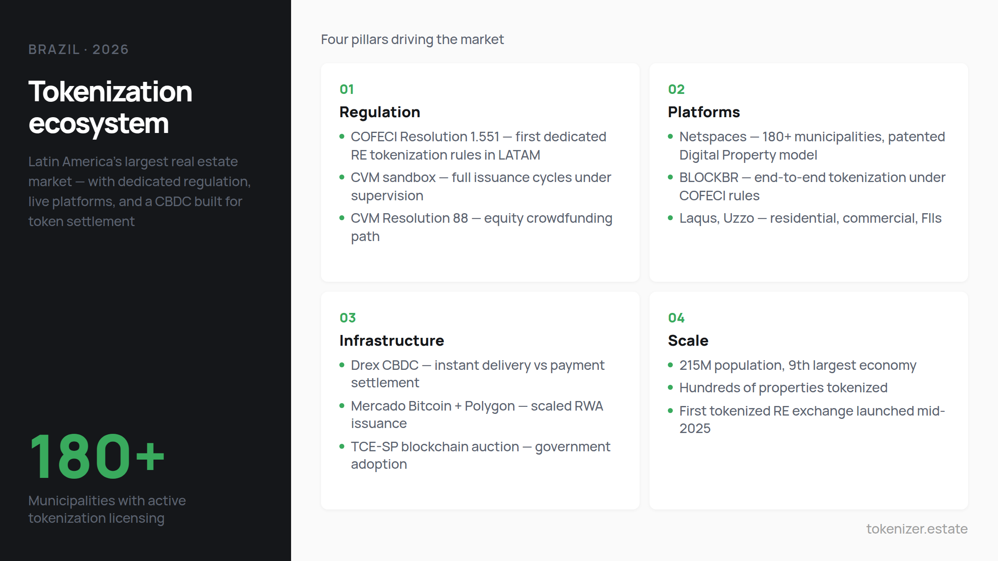Screen dimensions: 998x561
Task: Select the 02 Platforms card number
Action: click(676, 89)
